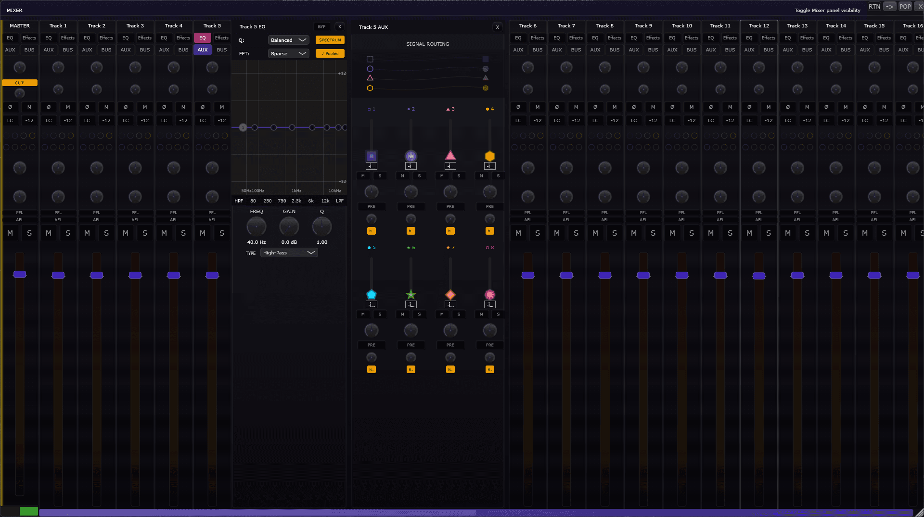Click the Track 12 volume fader handle

pyautogui.click(x=758, y=276)
